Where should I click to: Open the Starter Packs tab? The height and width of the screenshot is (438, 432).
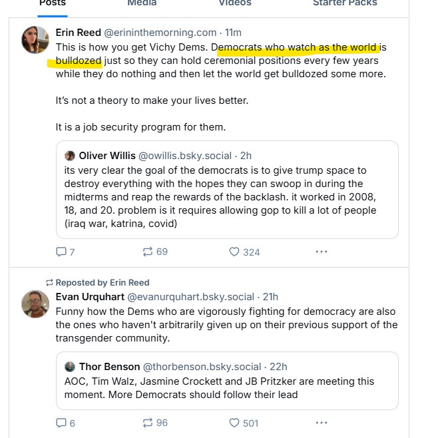click(345, 3)
